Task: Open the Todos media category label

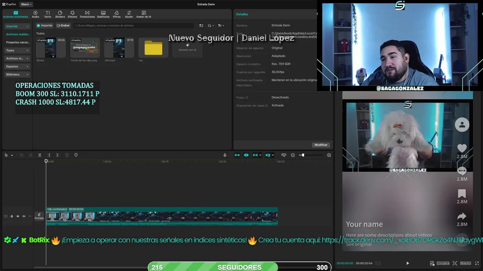Action: (x=40, y=33)
